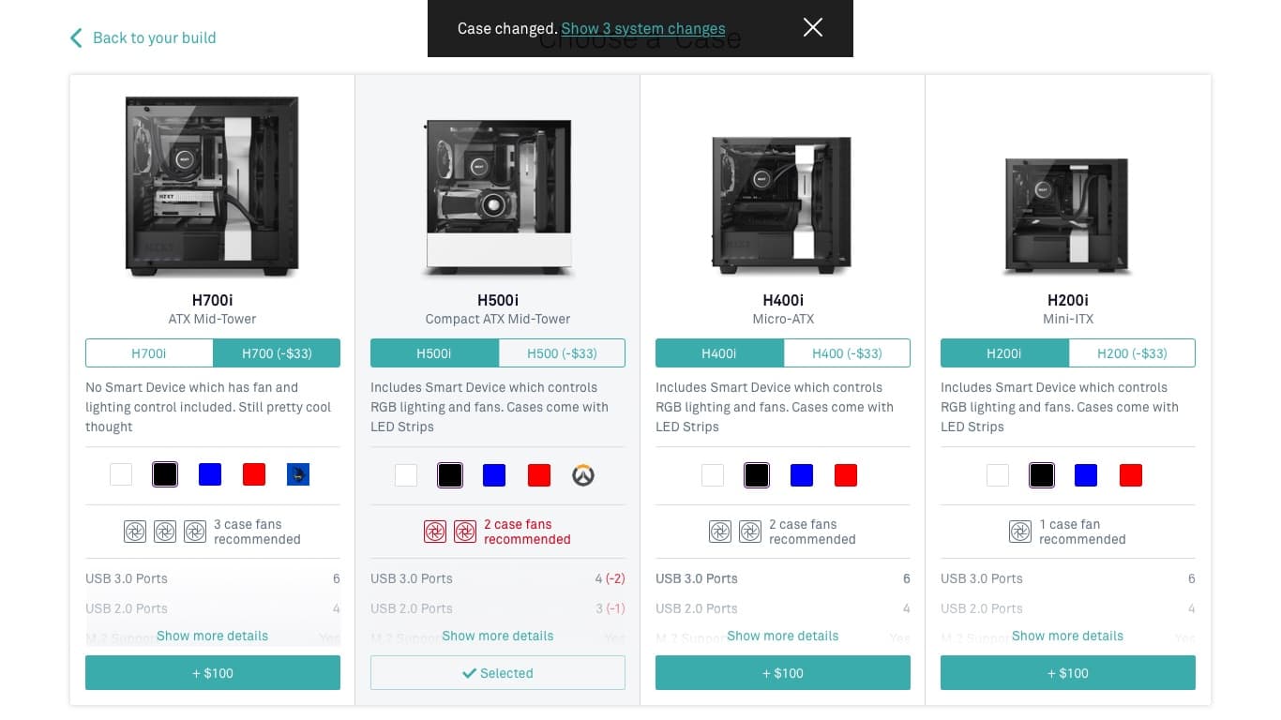Screen dimensions: 1281x720
Task: Choose the blue special edition swatch for H700i
Action: tap(298, 474)
